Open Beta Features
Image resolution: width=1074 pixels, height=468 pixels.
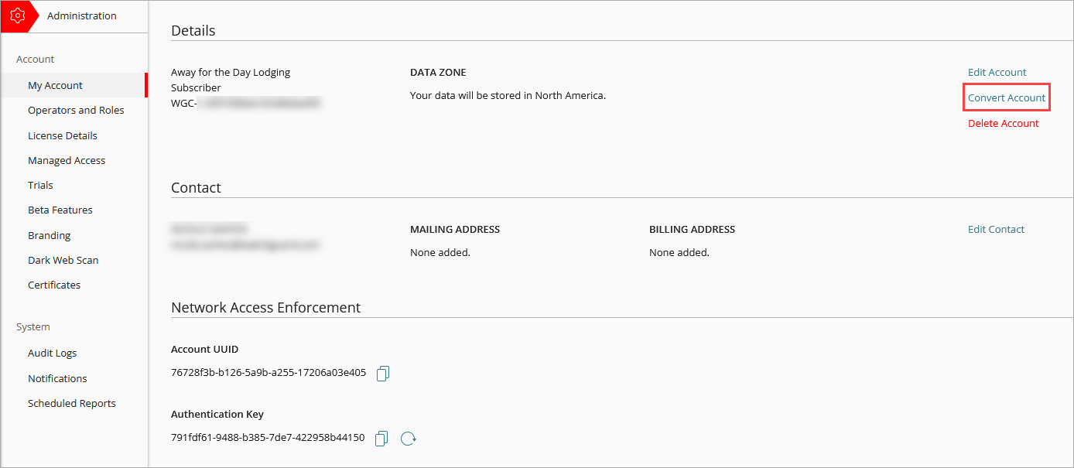(x=60, y=210)
